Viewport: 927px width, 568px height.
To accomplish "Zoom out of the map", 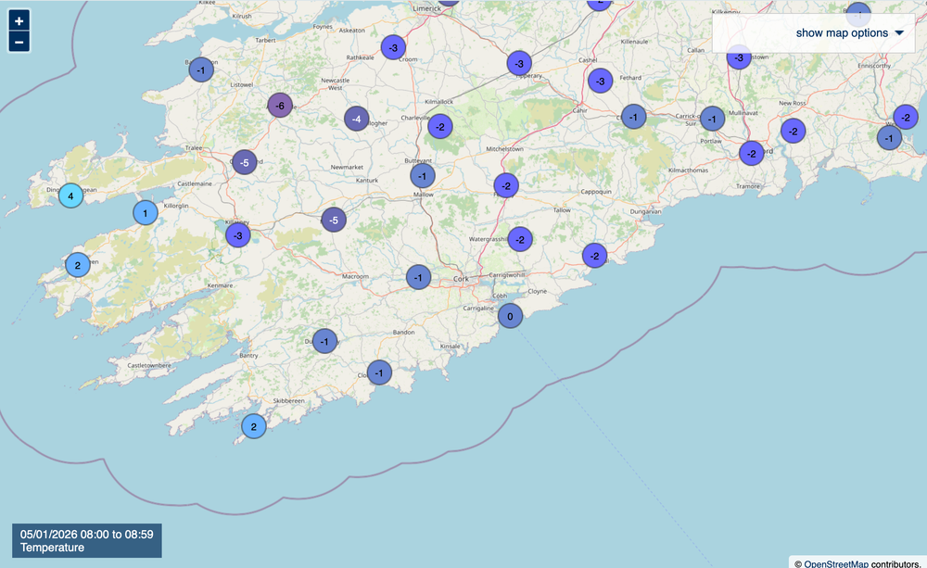I will [19, 42].
